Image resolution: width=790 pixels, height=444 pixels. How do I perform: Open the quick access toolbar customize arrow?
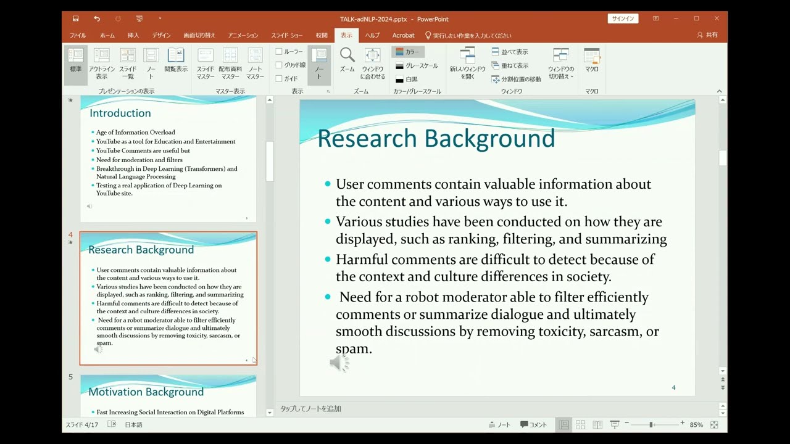click(x=160, y=18)
